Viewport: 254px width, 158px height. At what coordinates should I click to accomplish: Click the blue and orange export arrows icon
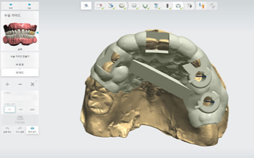[202, 6]
